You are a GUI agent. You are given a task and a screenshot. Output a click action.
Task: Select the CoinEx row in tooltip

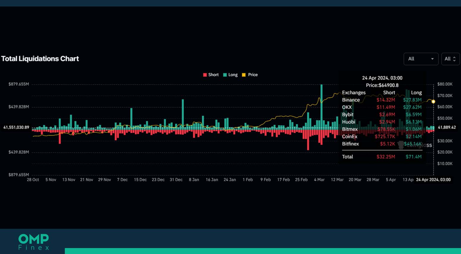382,136
